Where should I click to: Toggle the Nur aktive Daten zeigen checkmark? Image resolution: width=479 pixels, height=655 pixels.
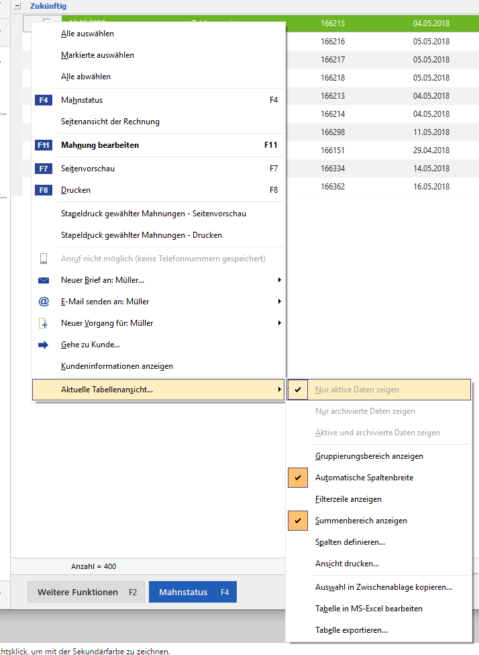pyautogui.click(x=298, y=390)
